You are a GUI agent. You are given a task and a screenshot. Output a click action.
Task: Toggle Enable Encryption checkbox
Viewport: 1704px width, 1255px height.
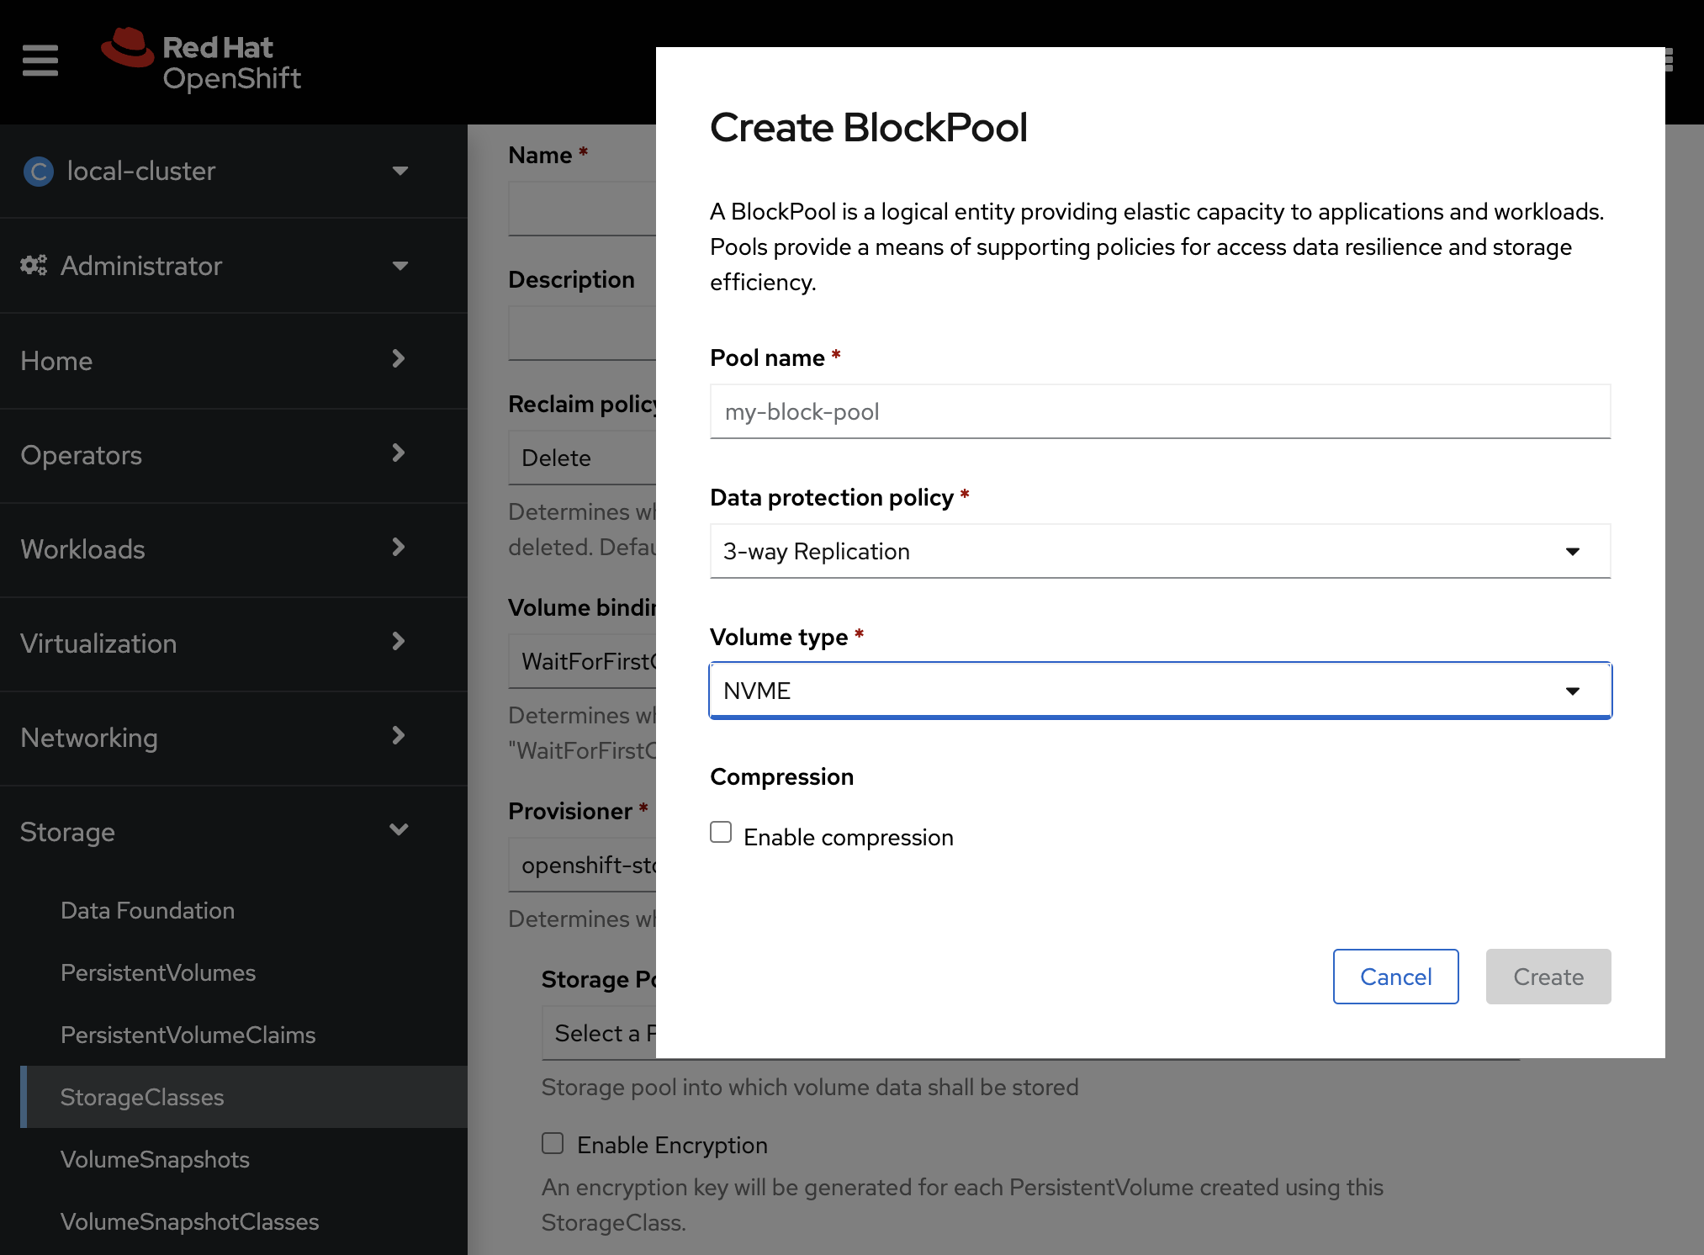click(x=553, y=1144)
